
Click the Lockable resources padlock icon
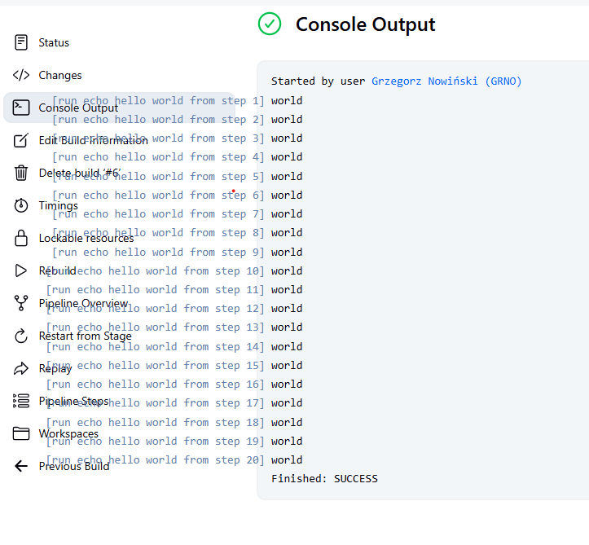pos(21,238)
